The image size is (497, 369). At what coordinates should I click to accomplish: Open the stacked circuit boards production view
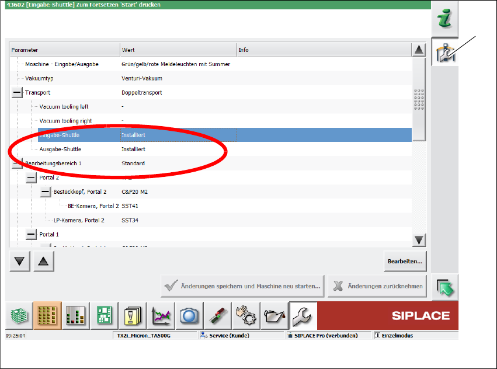[x=19, y=316]
